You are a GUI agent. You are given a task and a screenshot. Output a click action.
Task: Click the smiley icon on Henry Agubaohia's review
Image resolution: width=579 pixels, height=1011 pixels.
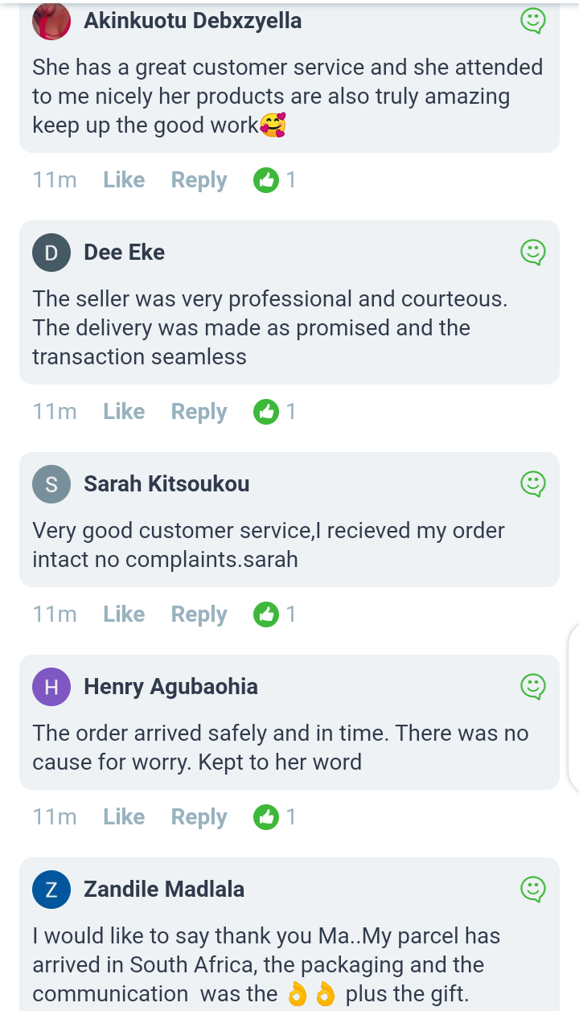(x=532, y=686)
